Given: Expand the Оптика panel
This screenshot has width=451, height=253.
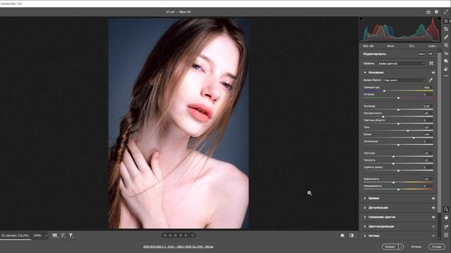Looking at the screenshot, I should pyautogui.click(x=365, y=236).
